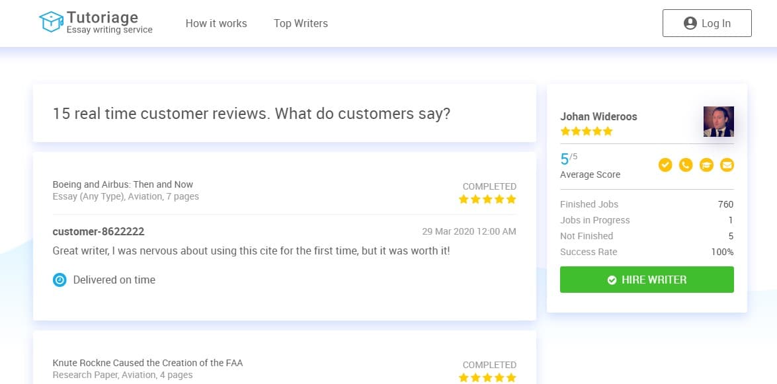Click the user avatar icon in Log In
777x384 pixels.
(690, 23)
